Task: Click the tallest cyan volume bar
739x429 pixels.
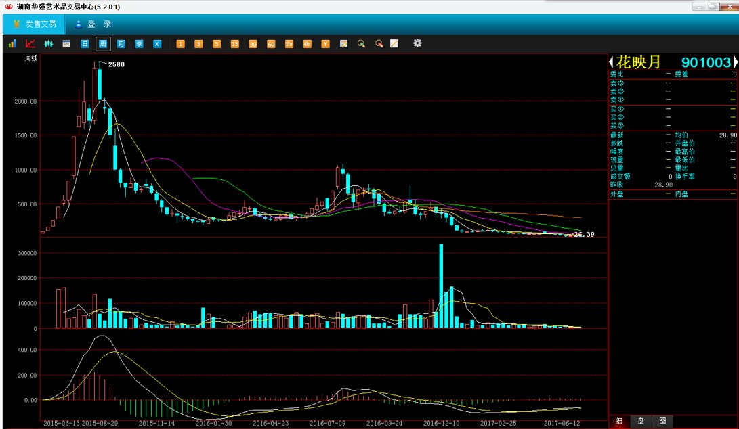Action: (441, 286)
